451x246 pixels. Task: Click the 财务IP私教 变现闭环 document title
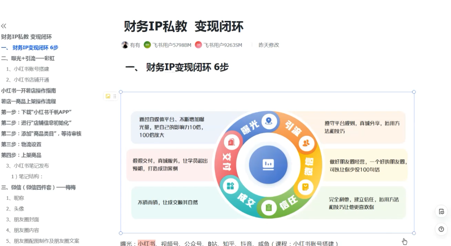[183, 27]
